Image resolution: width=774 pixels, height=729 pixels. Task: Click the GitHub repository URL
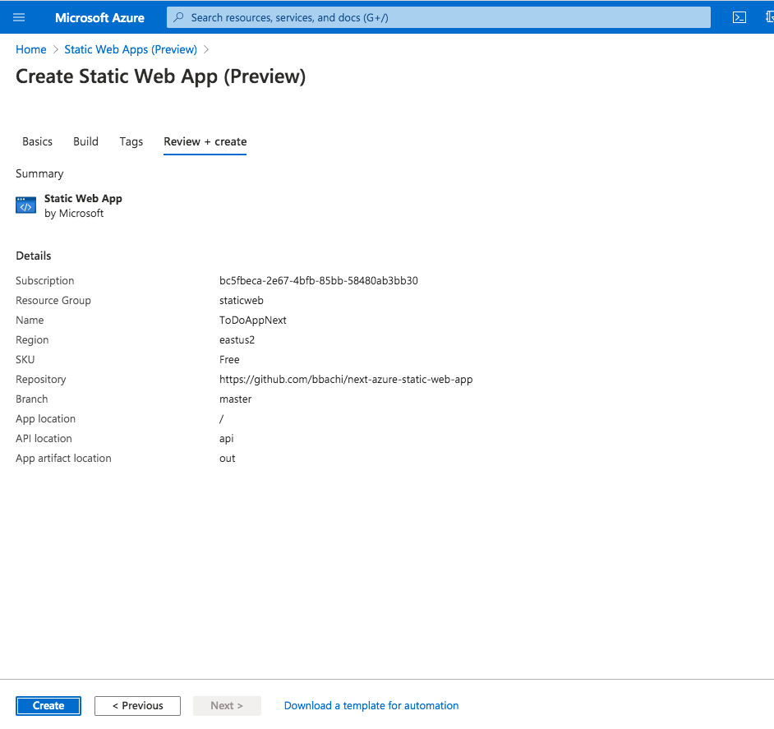pos(346,380)
